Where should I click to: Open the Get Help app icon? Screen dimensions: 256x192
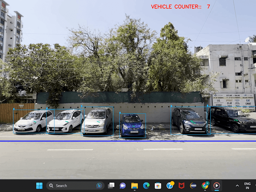170,185
